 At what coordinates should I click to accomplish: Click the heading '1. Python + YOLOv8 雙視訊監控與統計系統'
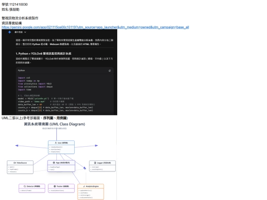click(x=44, y=53)
